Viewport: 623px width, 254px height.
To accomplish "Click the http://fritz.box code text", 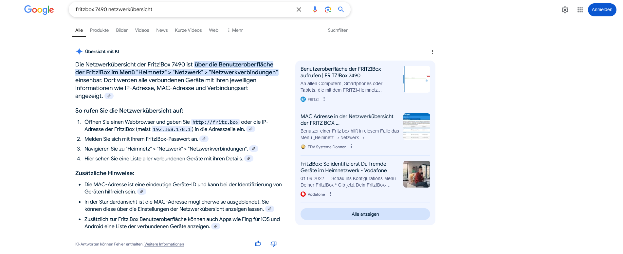I will point(215,122).
